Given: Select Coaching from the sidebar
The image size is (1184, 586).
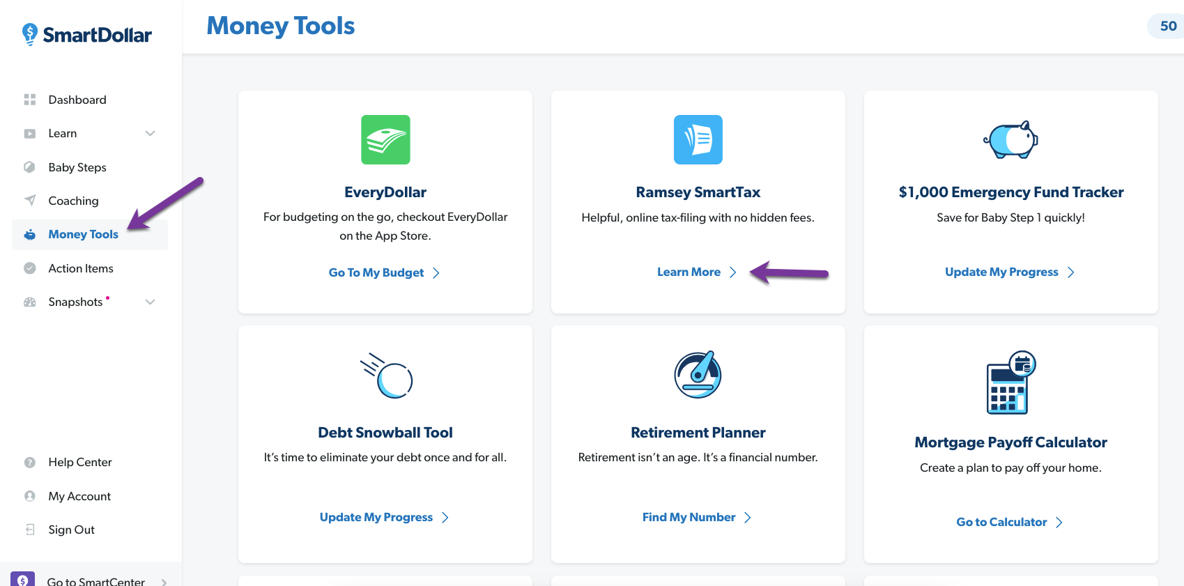Looking at the screenshot, I should 73,201.
